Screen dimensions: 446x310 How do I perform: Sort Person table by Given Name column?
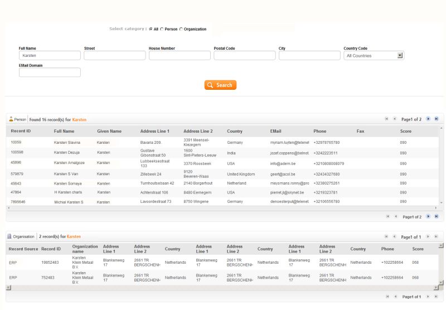coord(109,131)
